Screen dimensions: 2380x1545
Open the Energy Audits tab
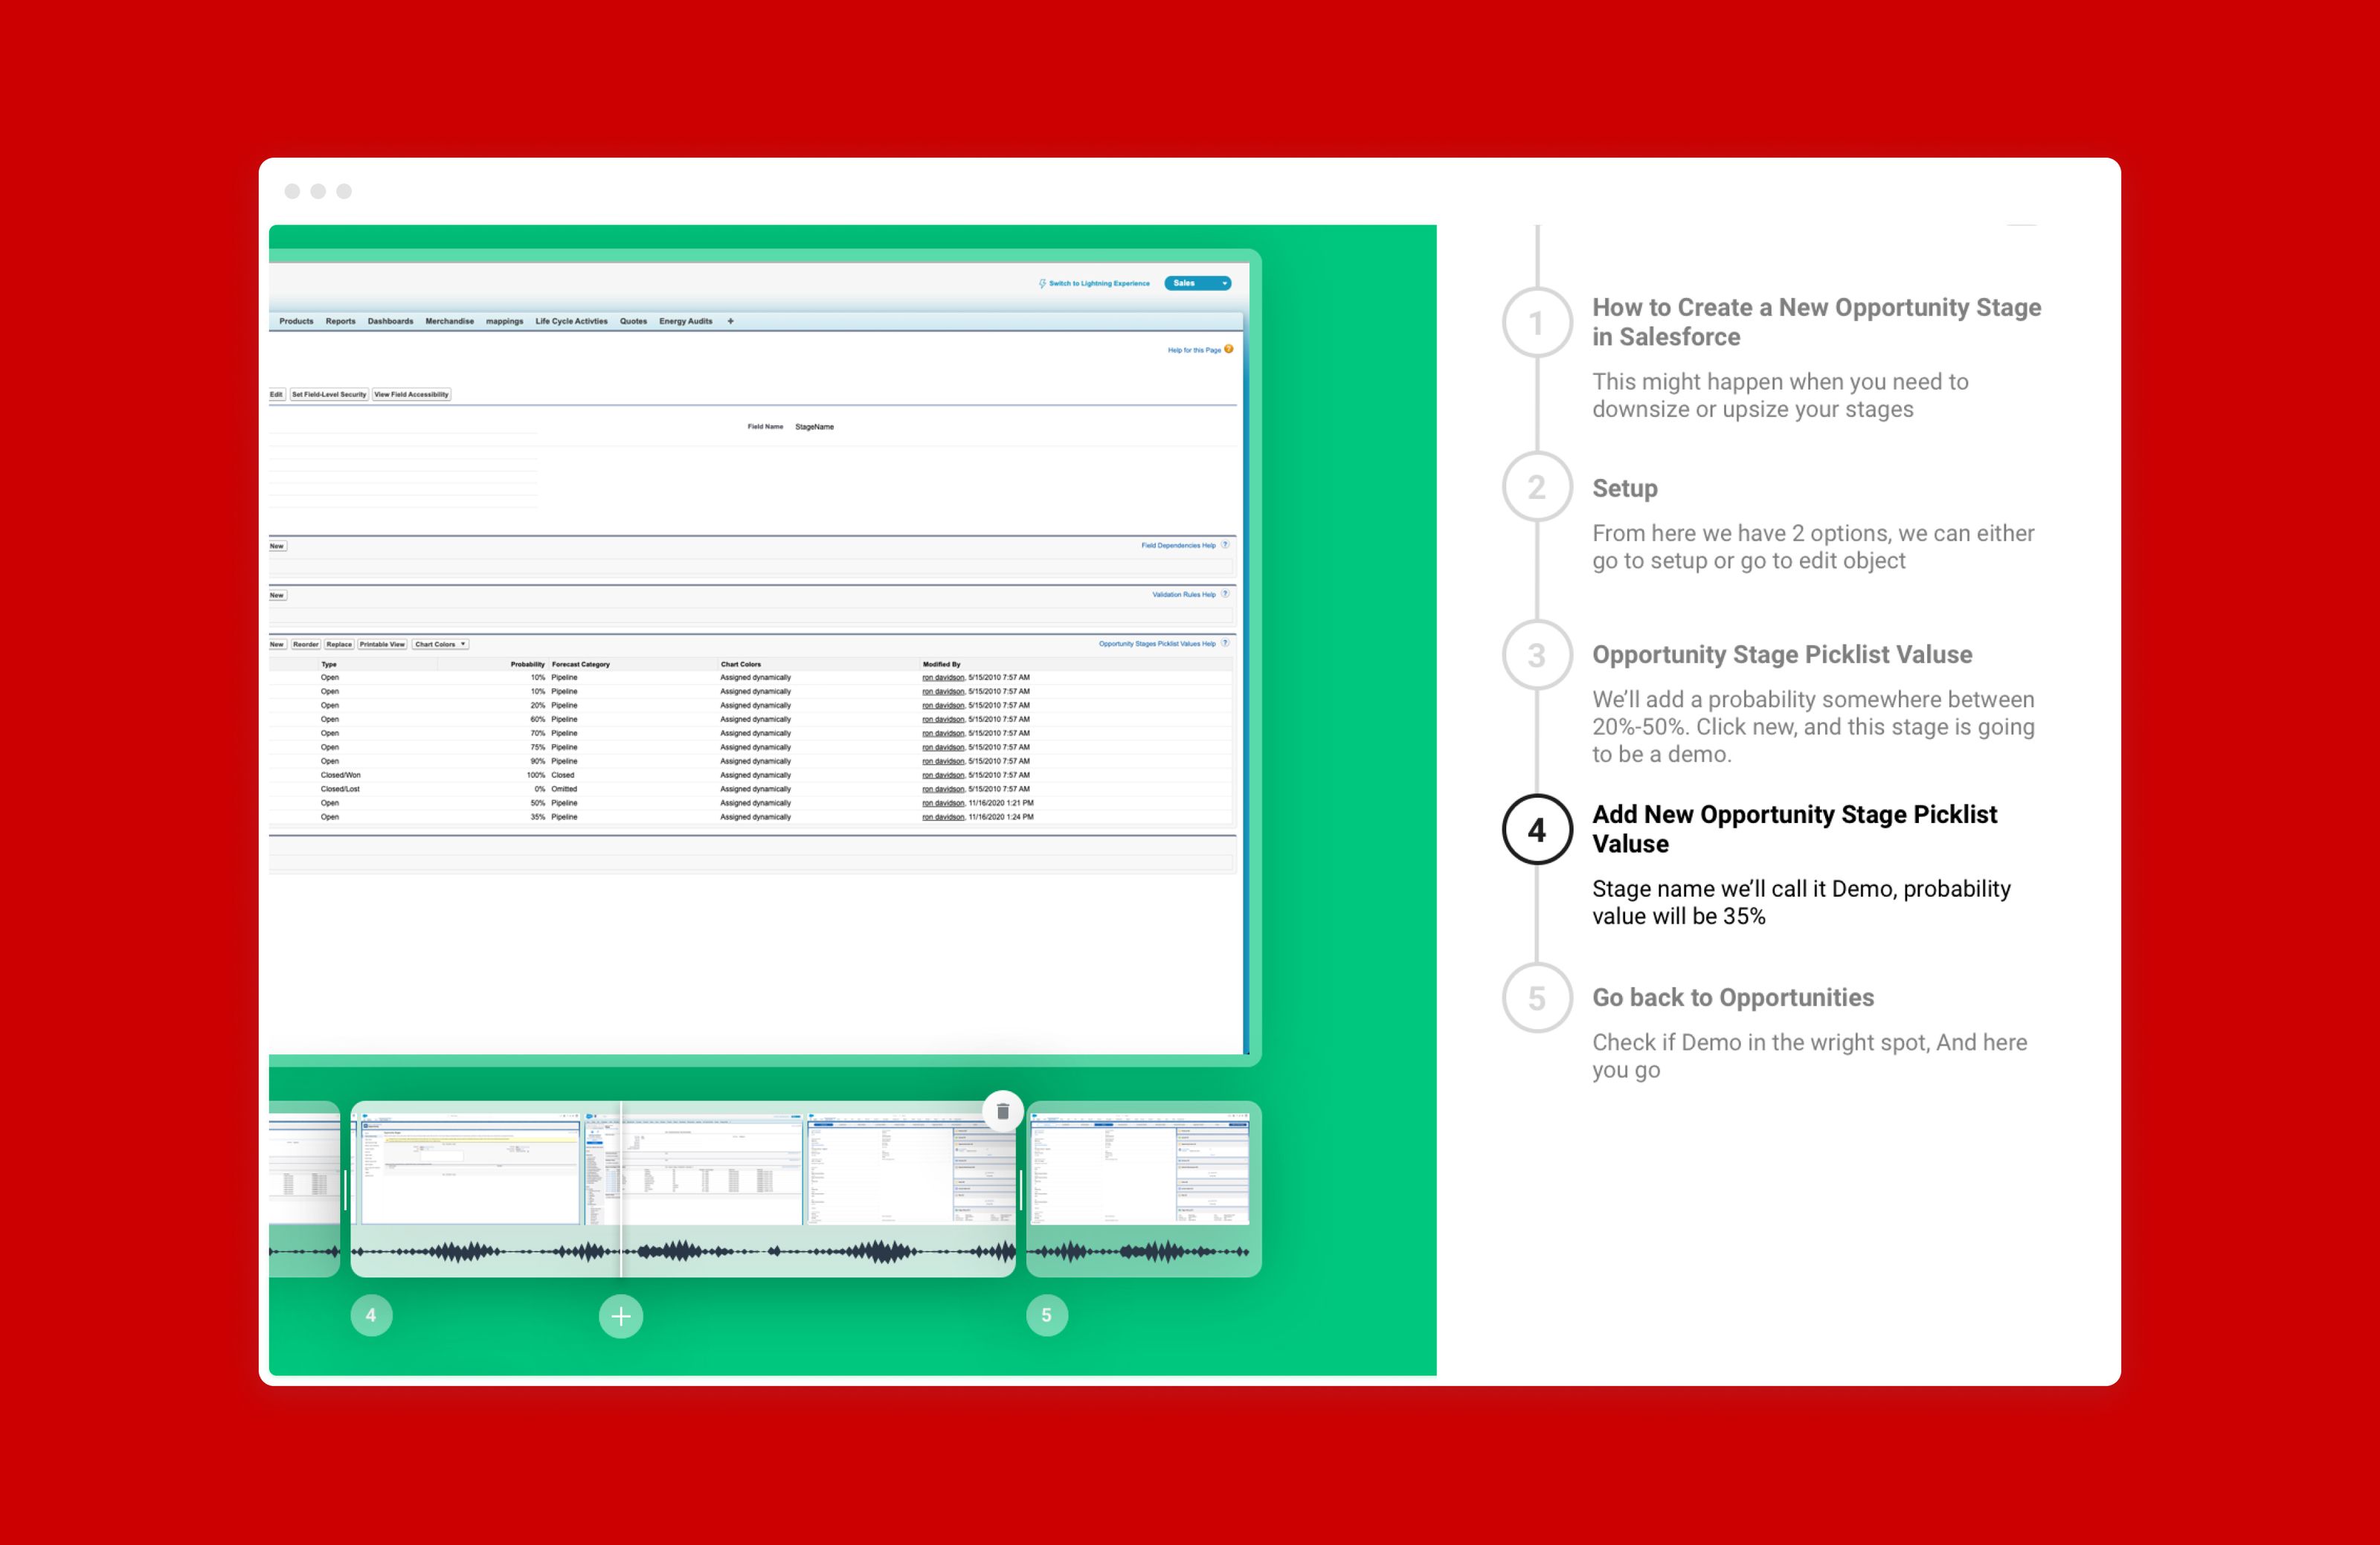coord(686,322)
